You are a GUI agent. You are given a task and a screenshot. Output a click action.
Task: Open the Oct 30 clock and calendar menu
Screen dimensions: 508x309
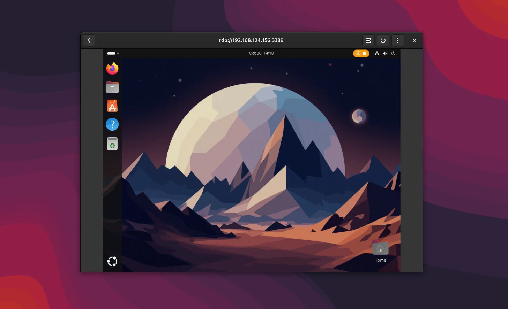(261, 53)
